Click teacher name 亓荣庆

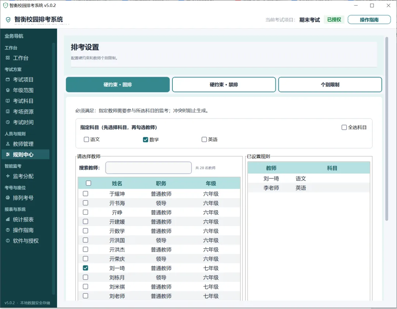pos(117,259)
